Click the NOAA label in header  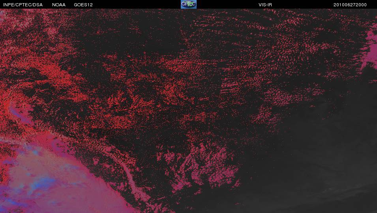59,5
